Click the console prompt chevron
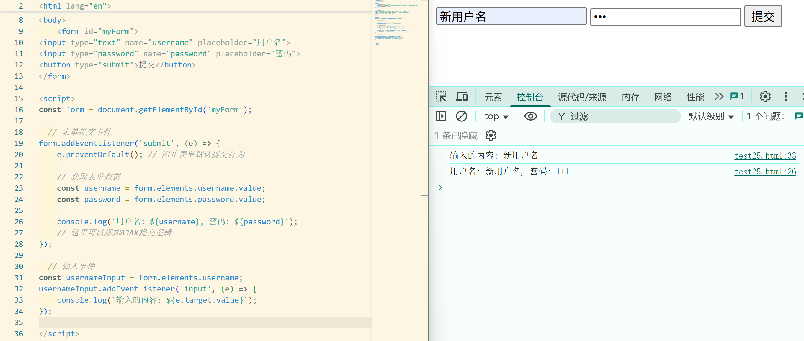 (x=440, y=187)
